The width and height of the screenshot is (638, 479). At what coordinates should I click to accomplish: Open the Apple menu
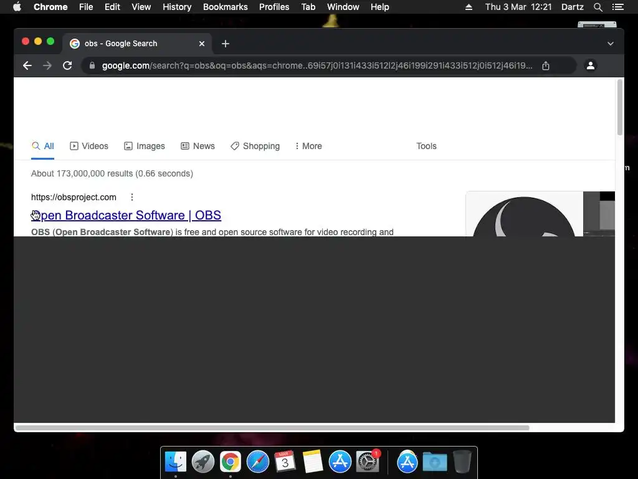point(17,7)
